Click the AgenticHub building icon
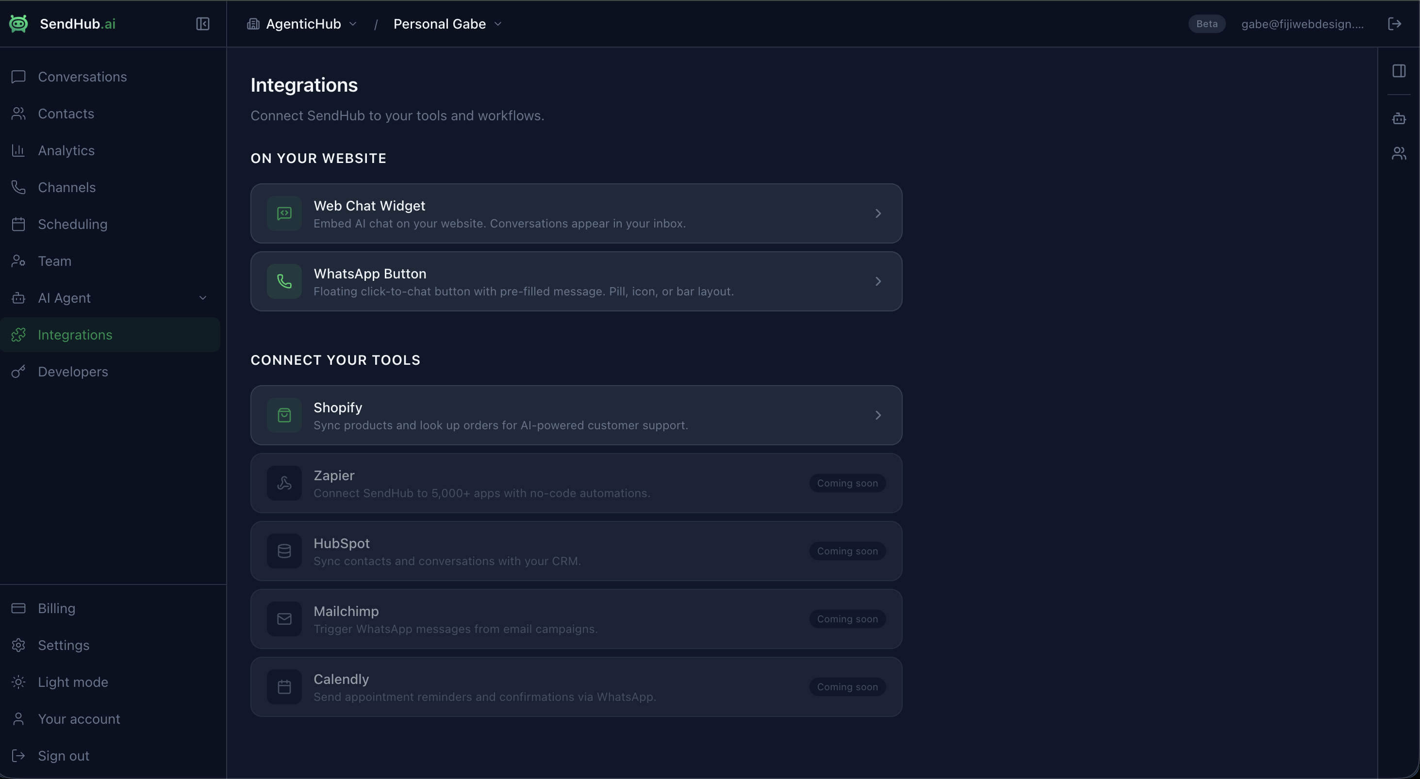 pos(253,24)
